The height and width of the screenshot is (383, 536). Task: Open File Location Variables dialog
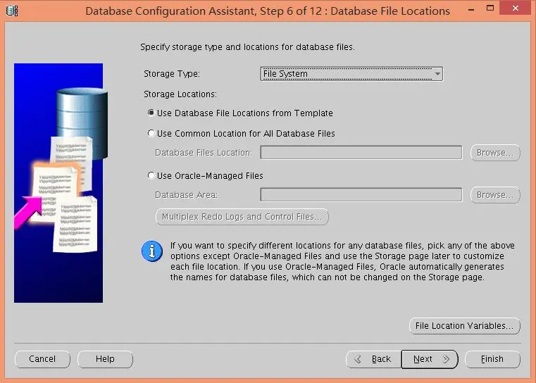click(465, 326)
